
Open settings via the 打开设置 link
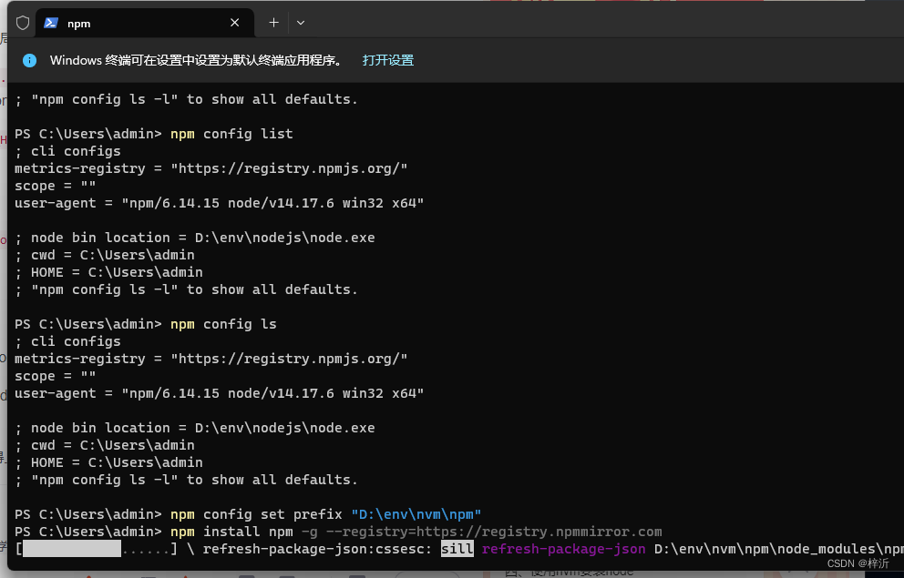[x=387, y=60]
